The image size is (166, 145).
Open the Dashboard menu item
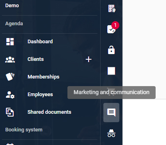click(40, 42)
